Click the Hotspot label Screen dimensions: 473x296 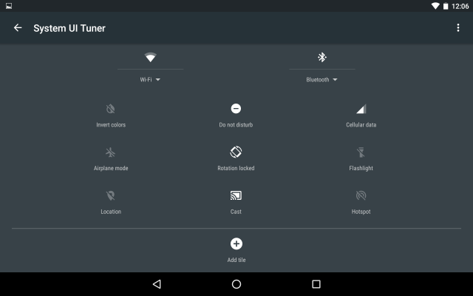pos(361,212)
